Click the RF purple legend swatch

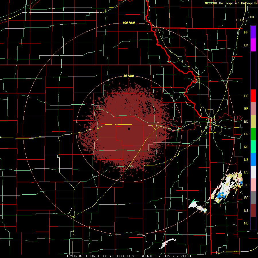coord(253,32)
